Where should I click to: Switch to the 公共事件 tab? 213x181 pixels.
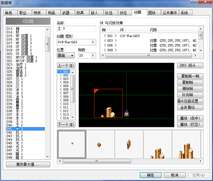click(x=170, y=13)
